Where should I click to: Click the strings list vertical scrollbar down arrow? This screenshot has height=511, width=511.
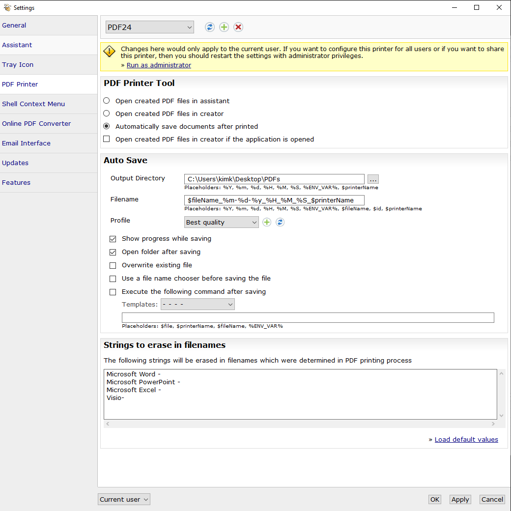502,416
